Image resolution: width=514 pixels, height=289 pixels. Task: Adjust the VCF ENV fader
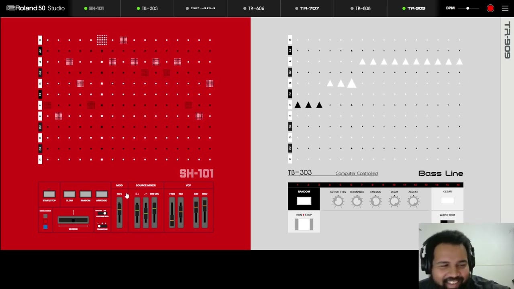196,213
